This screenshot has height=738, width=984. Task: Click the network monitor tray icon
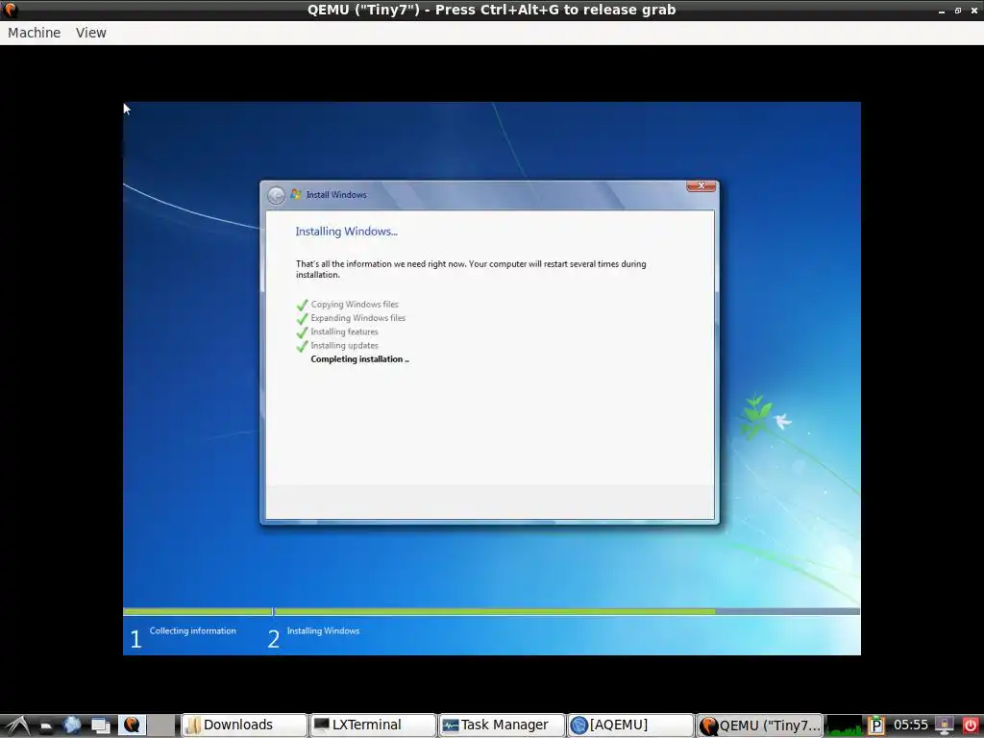[x=945, y=726]
